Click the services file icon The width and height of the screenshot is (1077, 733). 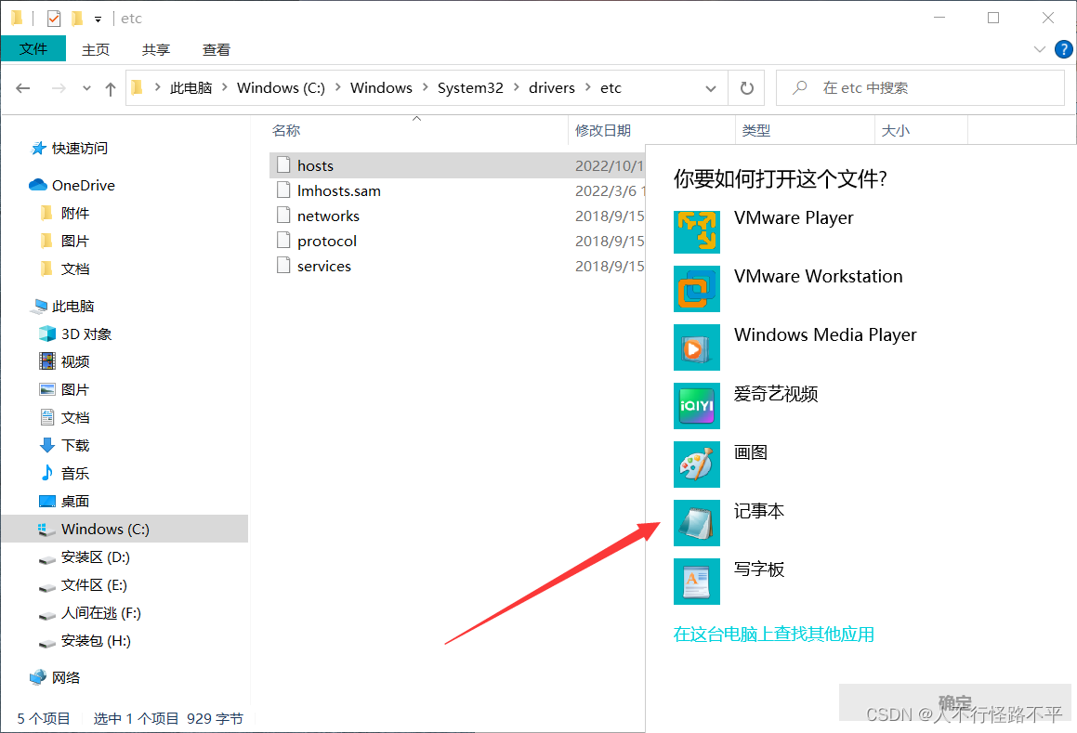pyautogui.click(x=283, y=265)
